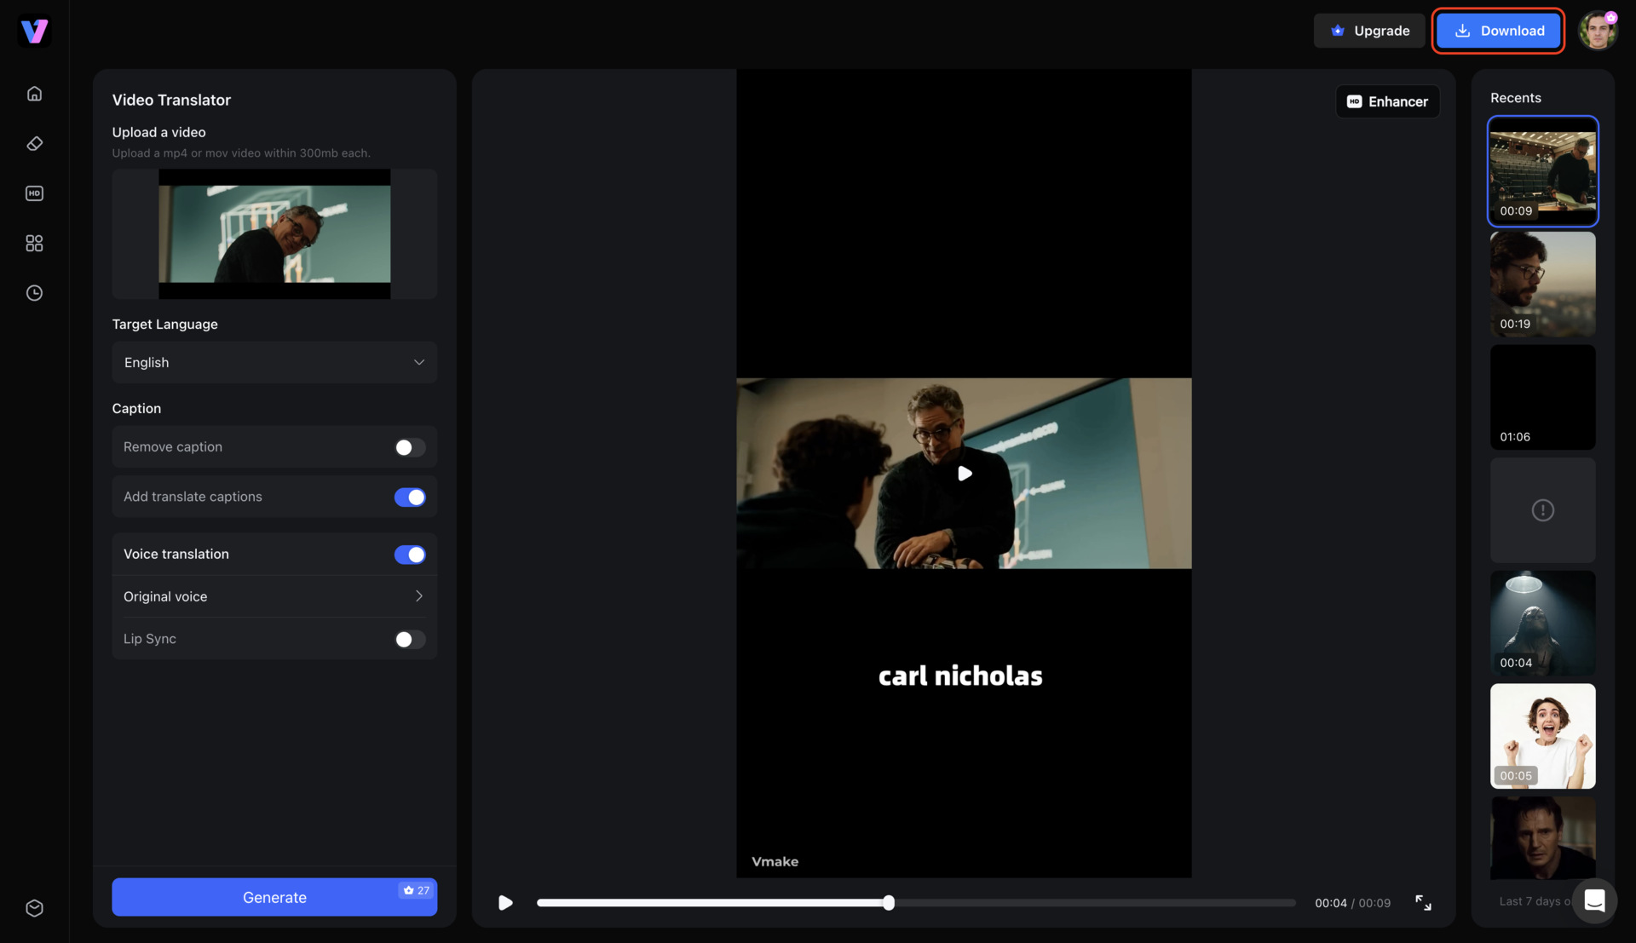
Task: Open the user profile avatar
Action: [x=1598, y=31]
